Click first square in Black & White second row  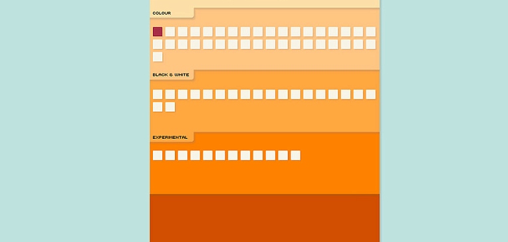158,107
